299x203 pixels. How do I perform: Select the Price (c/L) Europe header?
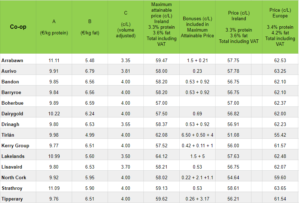[x=280, y=27]
